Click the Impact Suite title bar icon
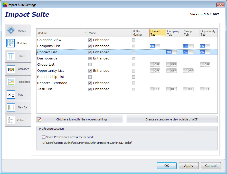 tap(4, 5)
